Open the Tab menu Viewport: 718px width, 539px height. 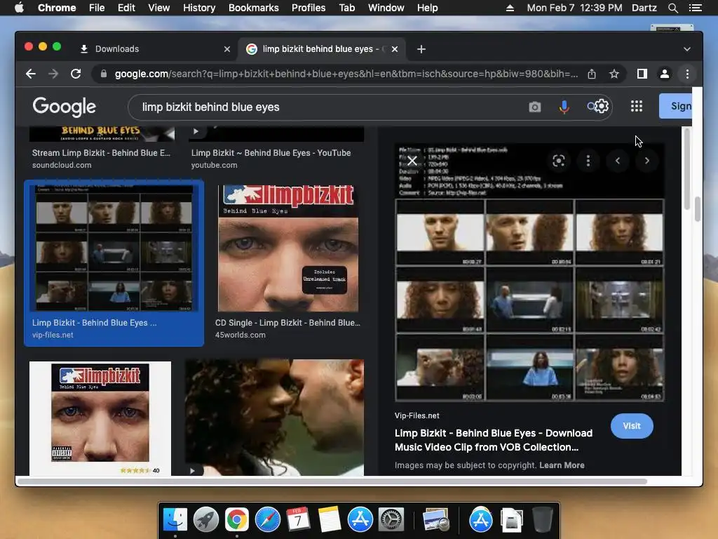tap(346, 8)
